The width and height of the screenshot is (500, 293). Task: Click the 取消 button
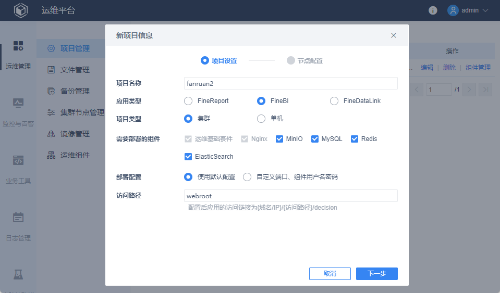pyautogui.click(x=330, y=274)
